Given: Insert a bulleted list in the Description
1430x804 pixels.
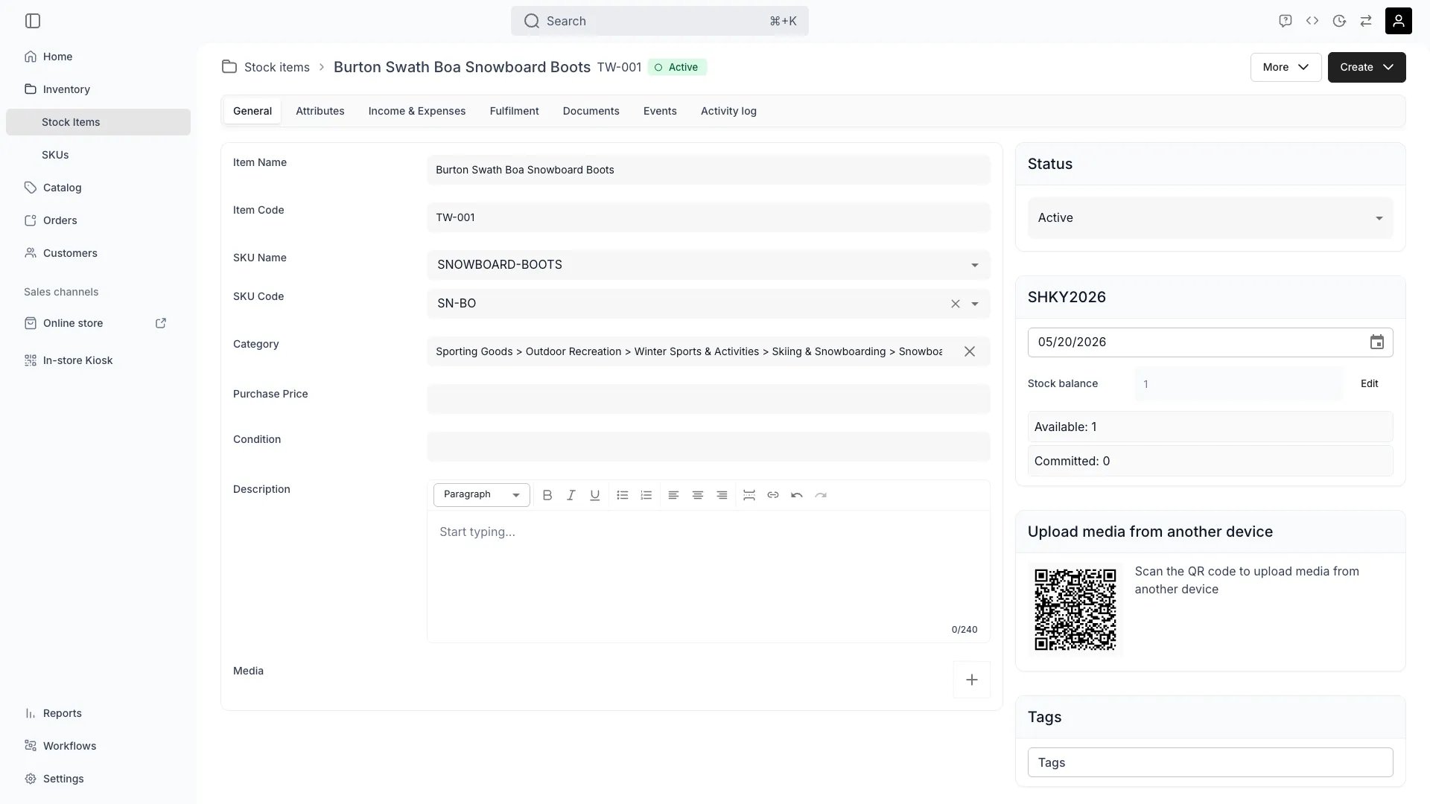Looking at the screenshot, I should (623, 495).
